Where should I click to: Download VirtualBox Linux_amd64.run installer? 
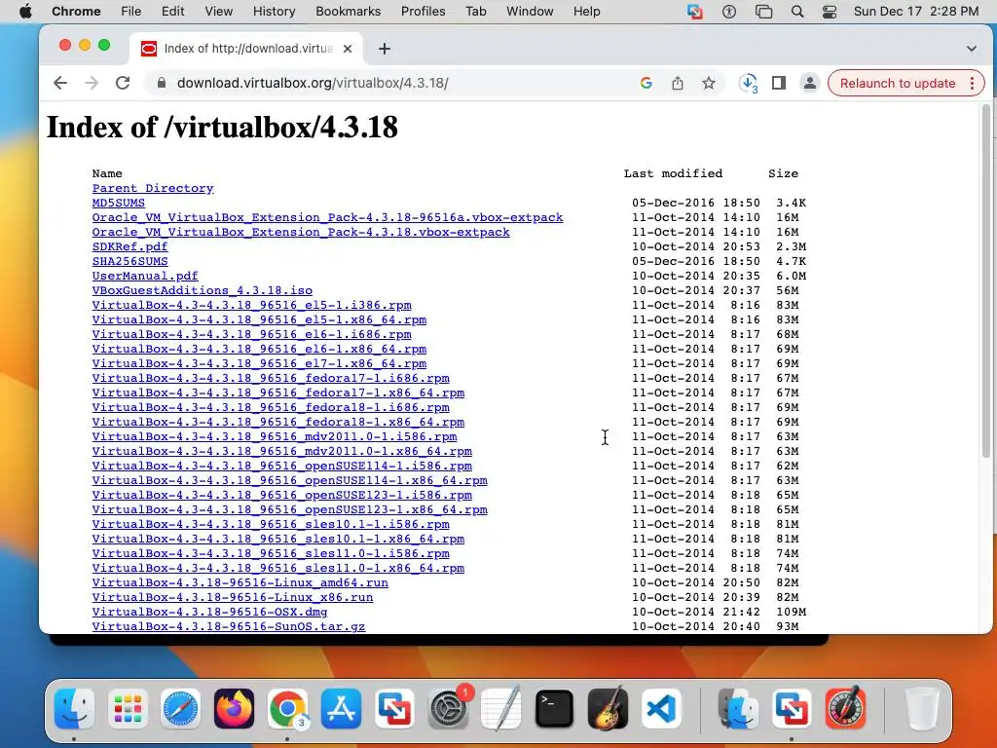[x=240, y=583]
